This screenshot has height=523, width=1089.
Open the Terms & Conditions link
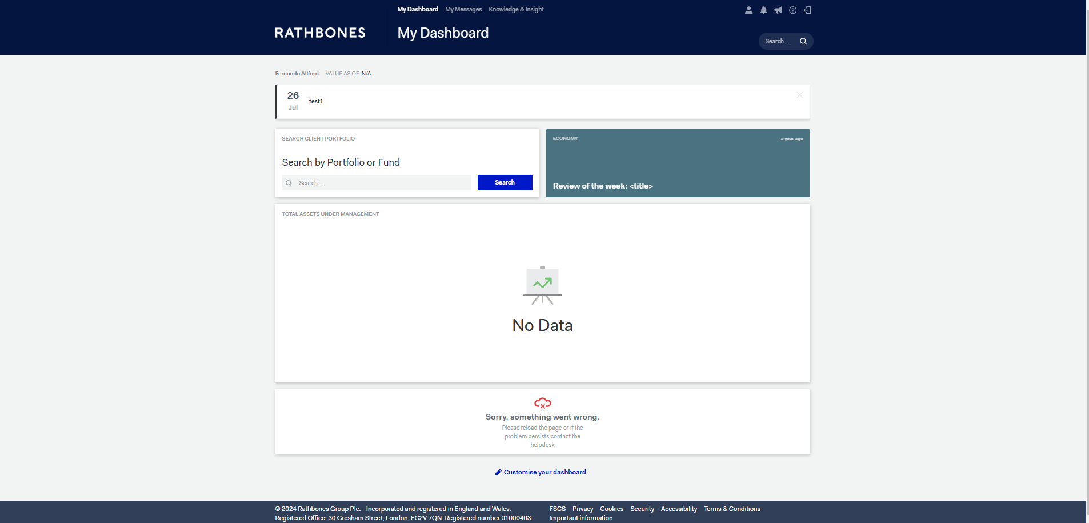pyautogui.click(x=731, y=509)
